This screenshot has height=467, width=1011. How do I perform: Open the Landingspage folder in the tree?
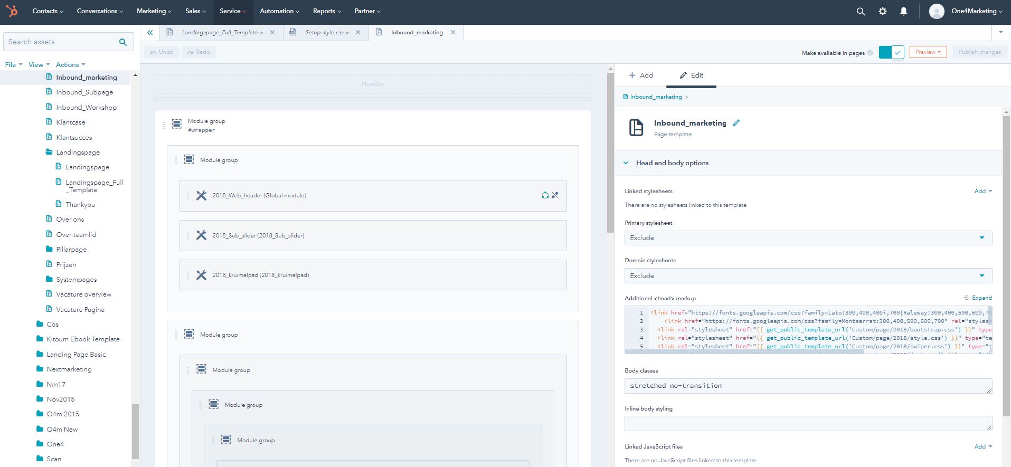[78, 153]
